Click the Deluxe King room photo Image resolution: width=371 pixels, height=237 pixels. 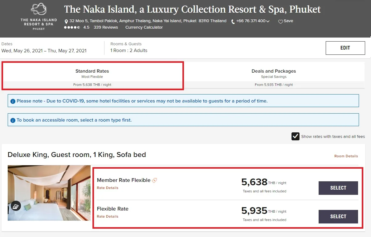pos(49,193)
